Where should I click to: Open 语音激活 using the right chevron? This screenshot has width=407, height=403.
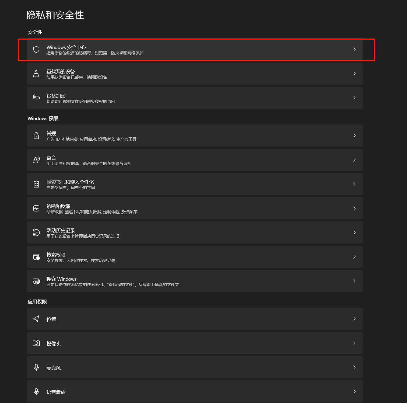(355, 391)
